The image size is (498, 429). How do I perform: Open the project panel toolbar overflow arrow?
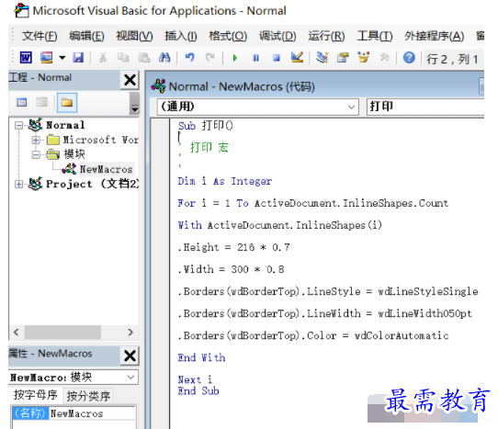coord(135,104)
